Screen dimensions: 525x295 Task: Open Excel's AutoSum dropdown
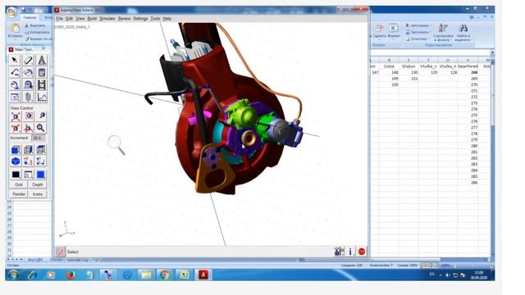pyautogui.click(x=418, y=25)
